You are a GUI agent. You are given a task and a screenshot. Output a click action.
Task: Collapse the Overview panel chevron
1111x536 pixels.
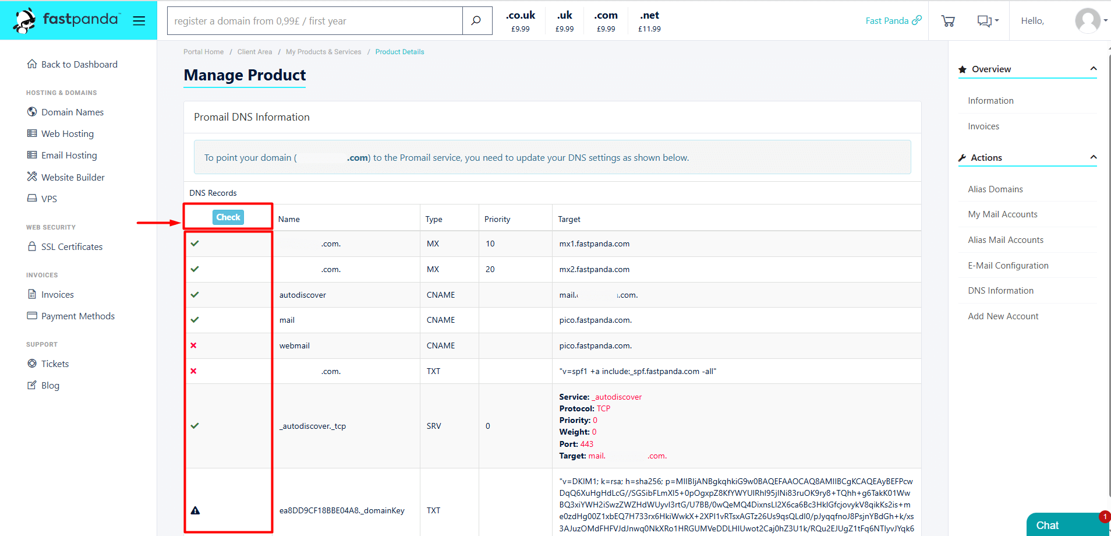click(1093, 69)
